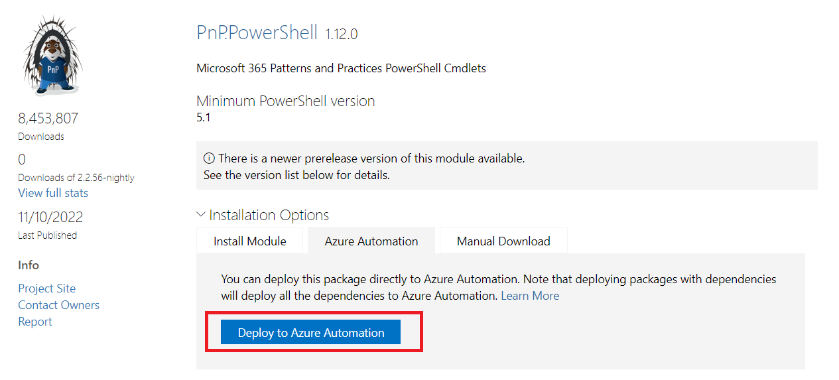The width and height of the screenshot is (839, 380).
Task: Collapse the Installation Options section chevron
Action: tap(202, 216)
